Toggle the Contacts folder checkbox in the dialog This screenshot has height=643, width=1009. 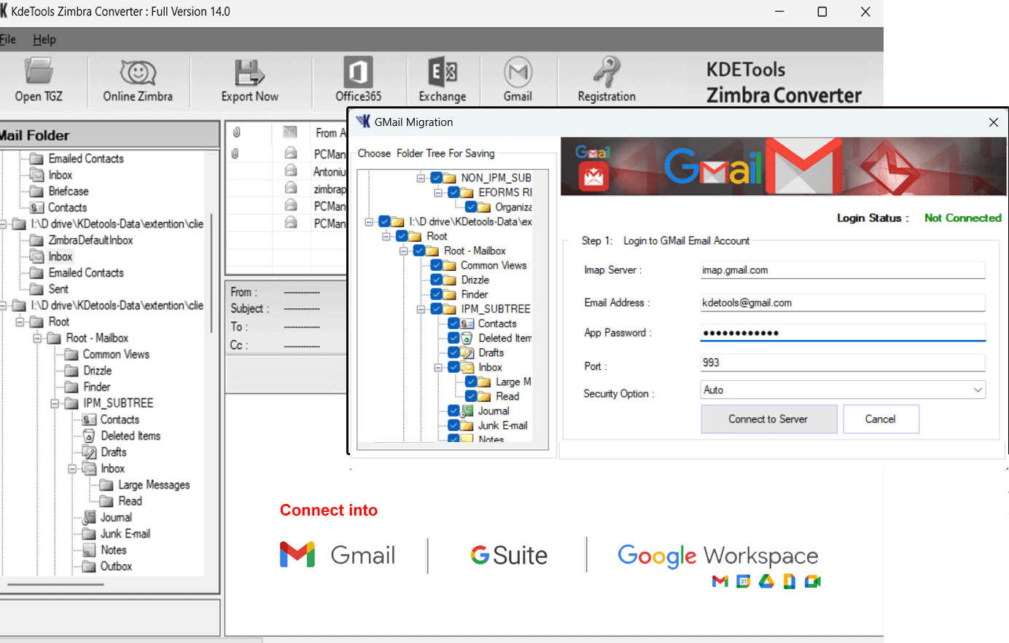click(x=453, y=323)
